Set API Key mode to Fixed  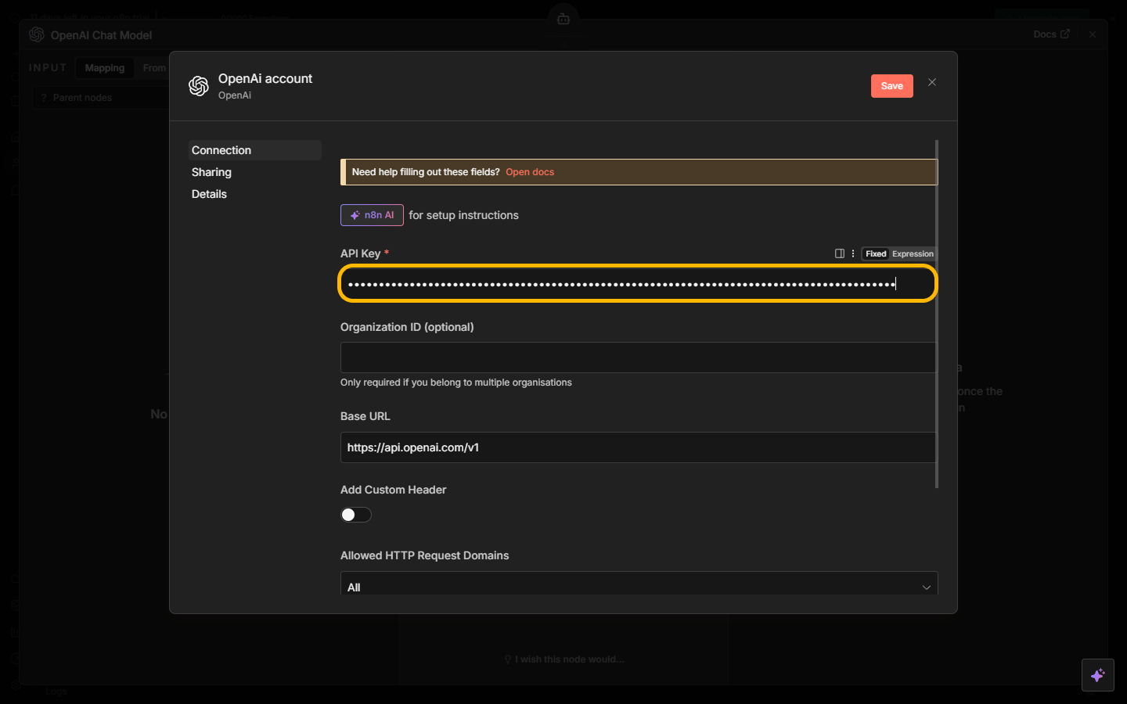876,254
